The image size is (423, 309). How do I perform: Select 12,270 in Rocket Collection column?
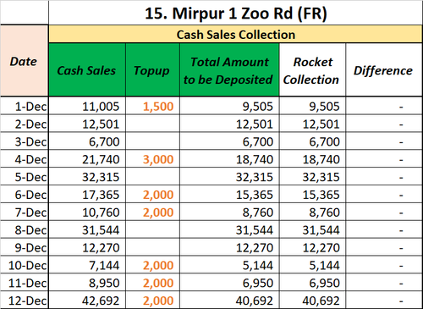pos(312,247)
